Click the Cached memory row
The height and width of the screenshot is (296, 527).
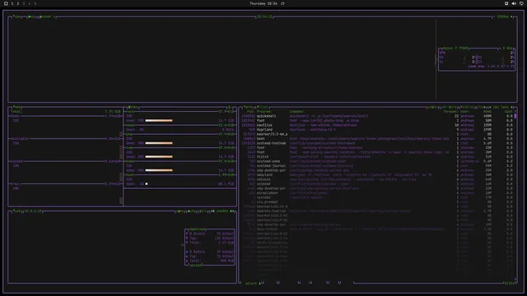(x=66, y=161)
